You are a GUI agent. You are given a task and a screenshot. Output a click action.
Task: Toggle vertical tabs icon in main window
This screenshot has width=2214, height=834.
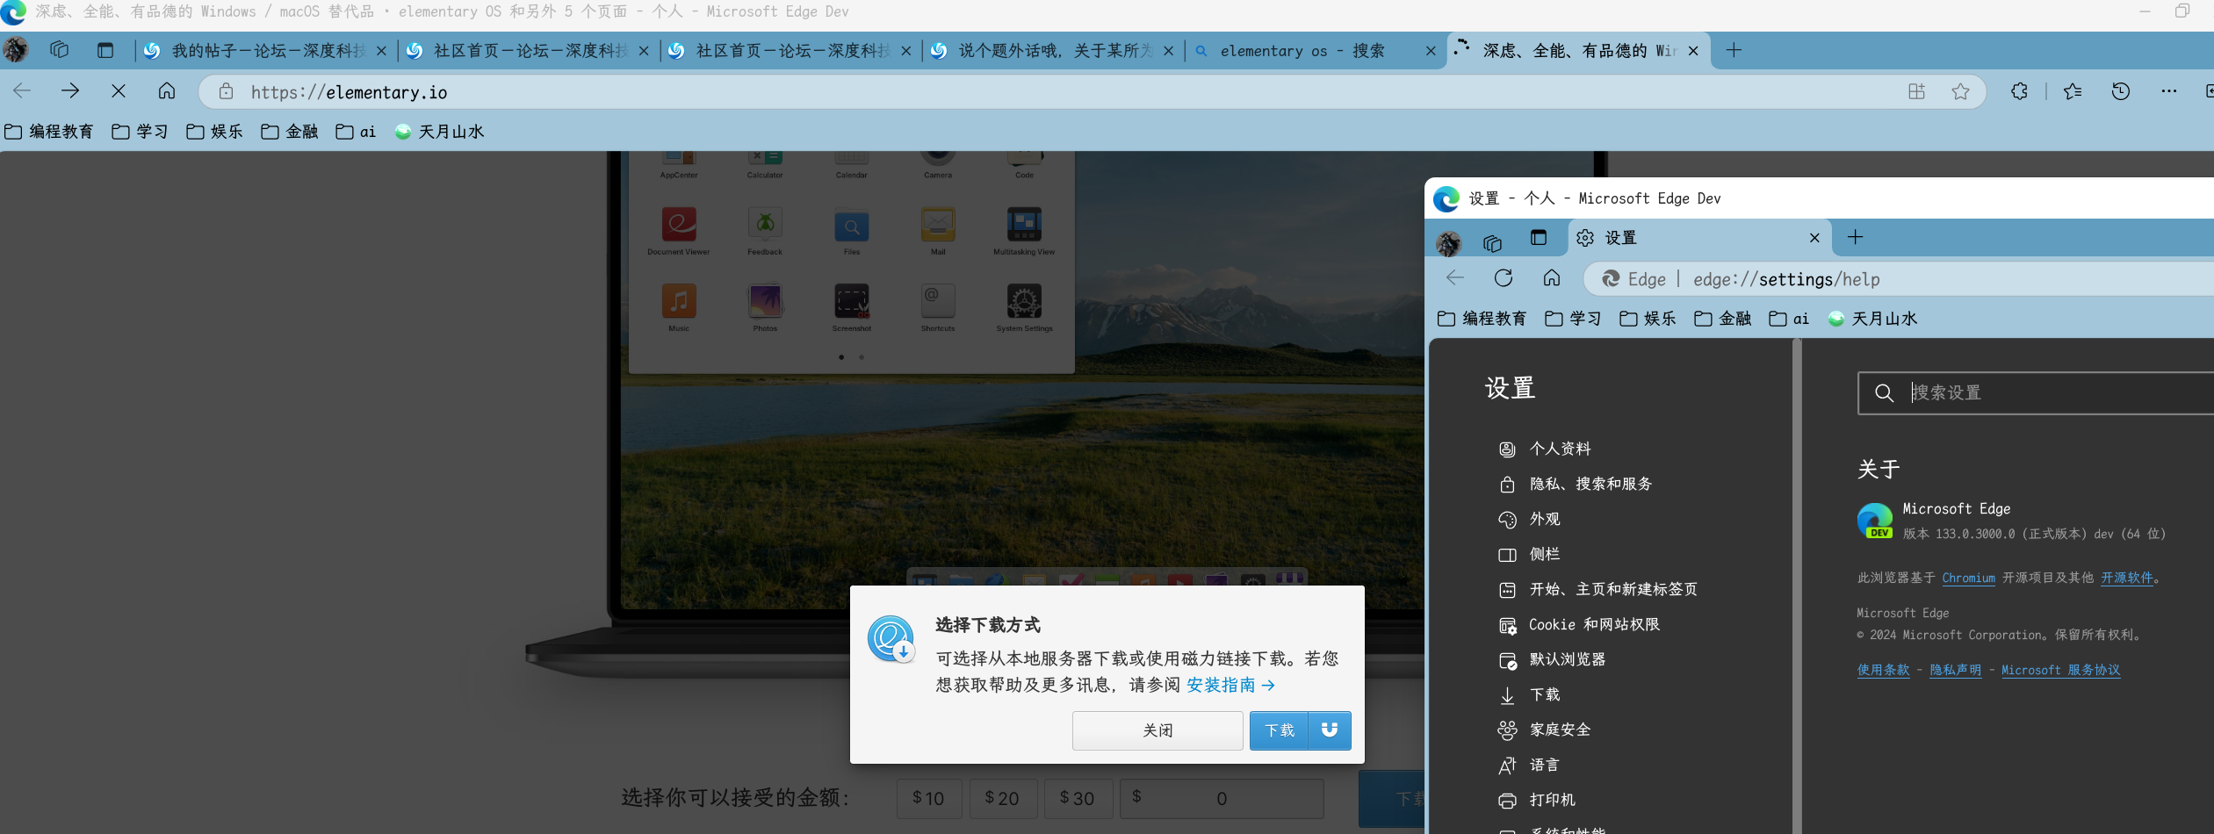pyautogui.click(x=105, y=50)
